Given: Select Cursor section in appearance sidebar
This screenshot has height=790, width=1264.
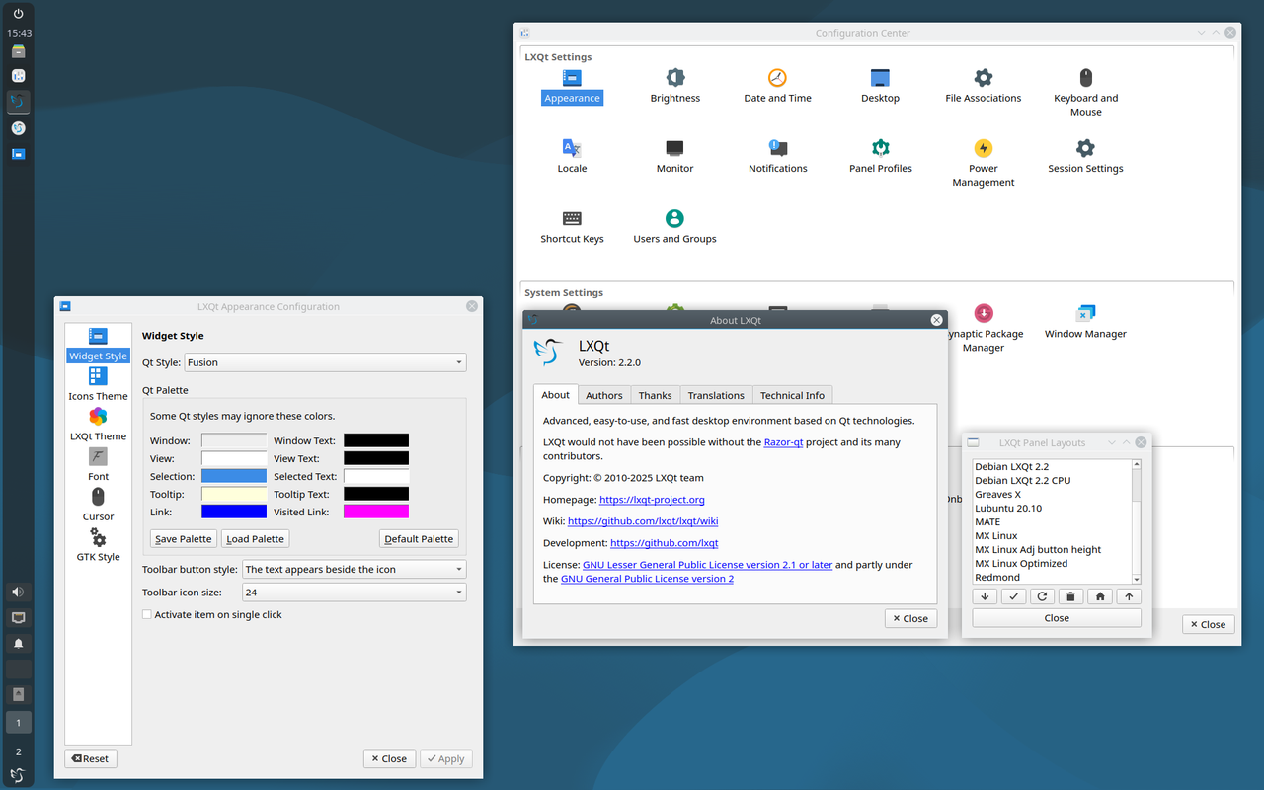Looking at the screenshot, I should pos(98,505).
